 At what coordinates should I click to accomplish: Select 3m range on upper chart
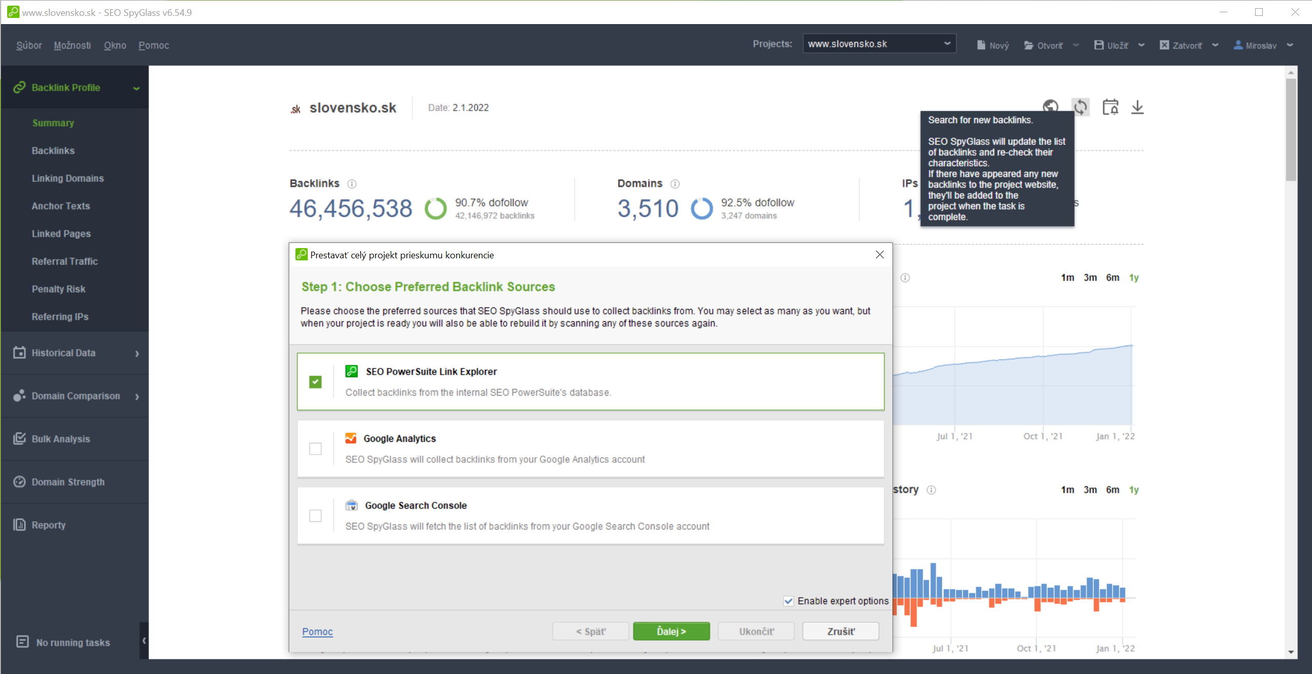1090,277
